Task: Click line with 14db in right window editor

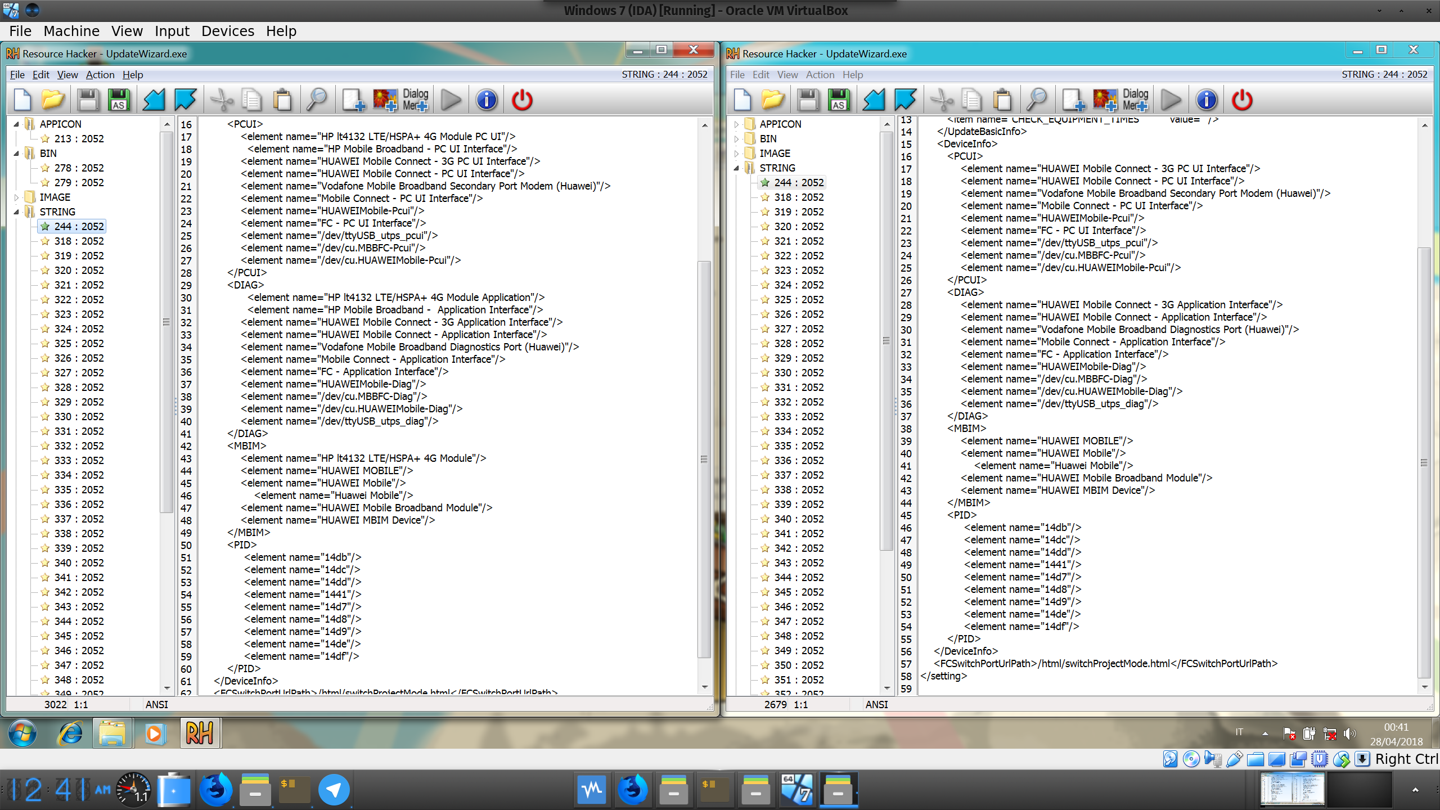Action: click(1023, 527)
